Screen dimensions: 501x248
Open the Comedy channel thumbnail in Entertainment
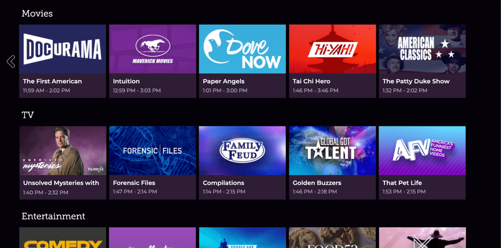[63, 238]
